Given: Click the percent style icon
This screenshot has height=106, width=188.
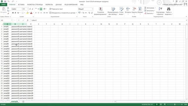Looking at the screenshot, I should click(83, 13).
